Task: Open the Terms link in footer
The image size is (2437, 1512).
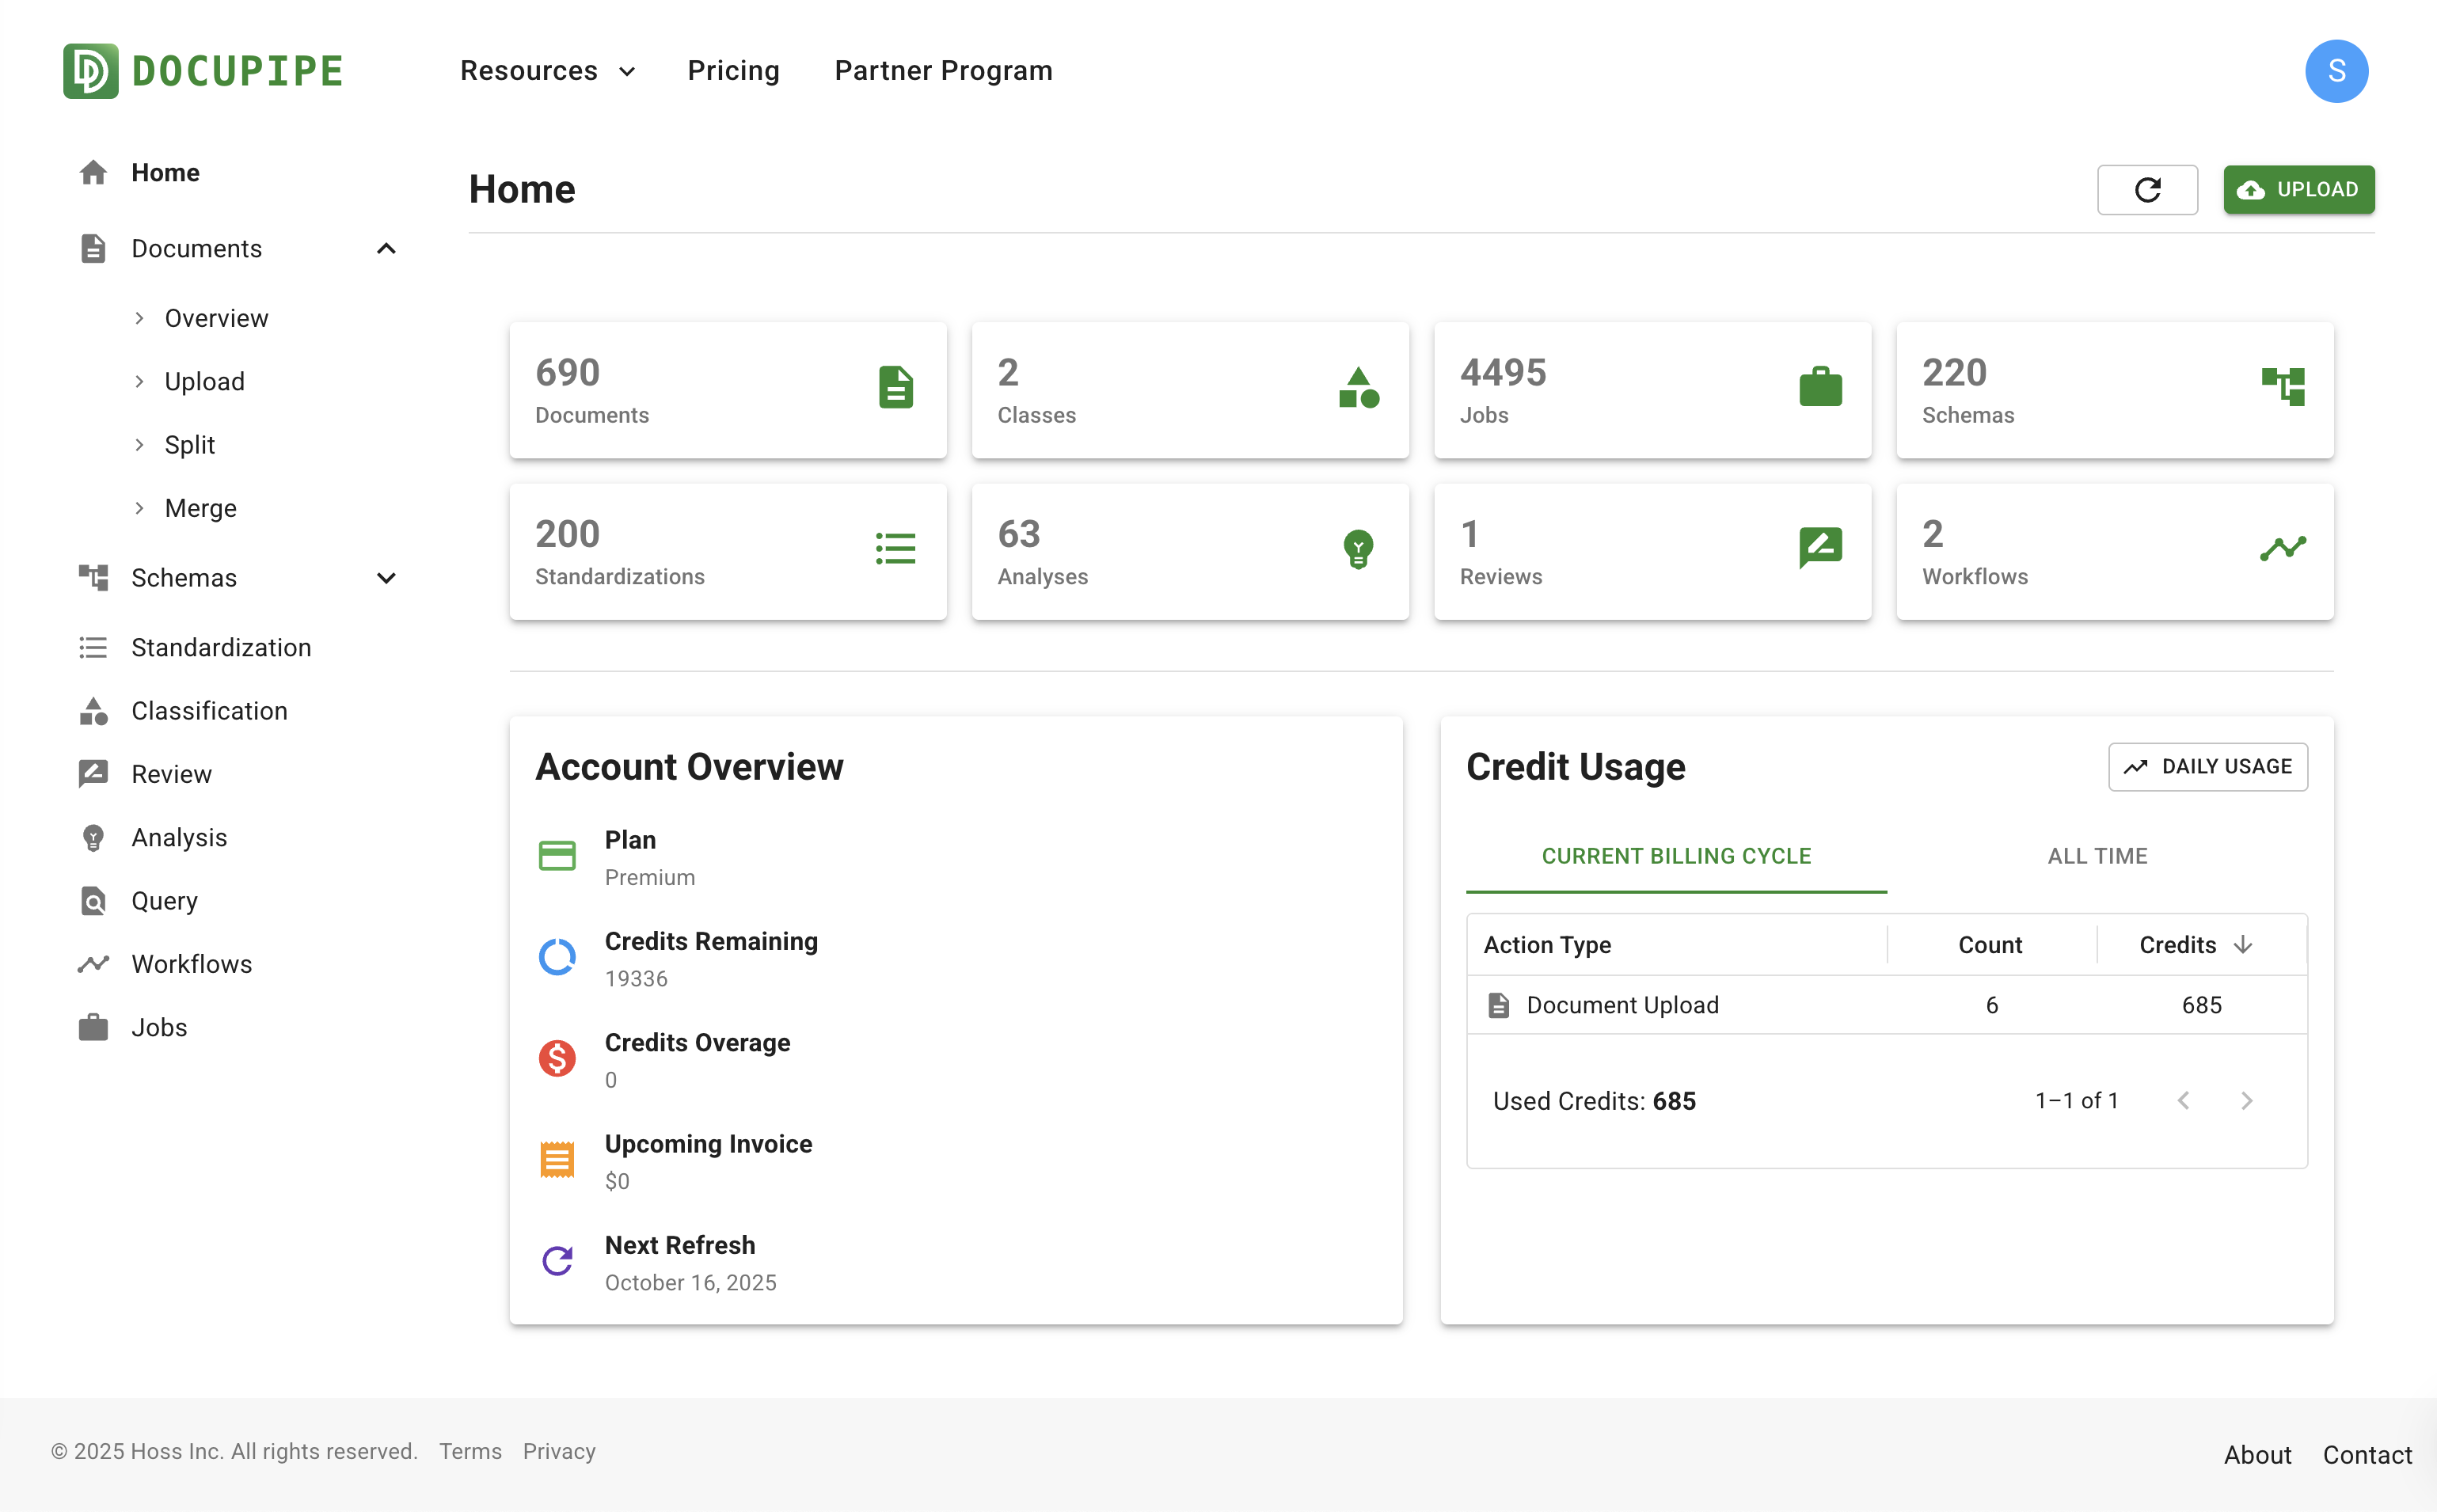Action: click(x=470, y=1451)
